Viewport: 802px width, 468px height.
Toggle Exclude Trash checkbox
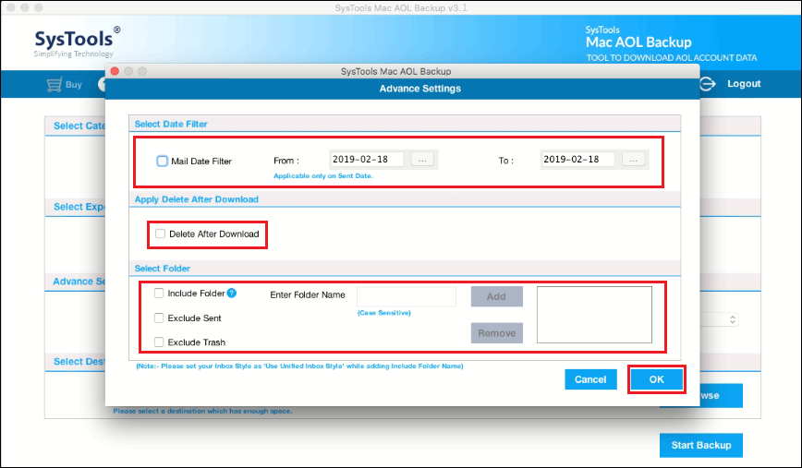[159, 342]
